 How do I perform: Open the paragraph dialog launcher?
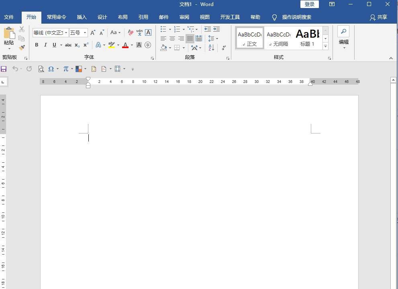(228, 58)
